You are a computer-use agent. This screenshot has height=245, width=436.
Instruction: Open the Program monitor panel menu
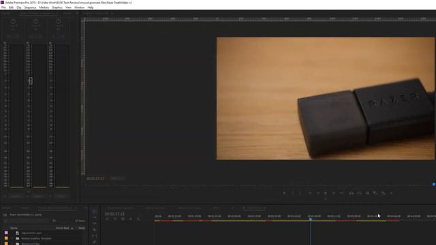pyautogui.click(x=112, y=13)
